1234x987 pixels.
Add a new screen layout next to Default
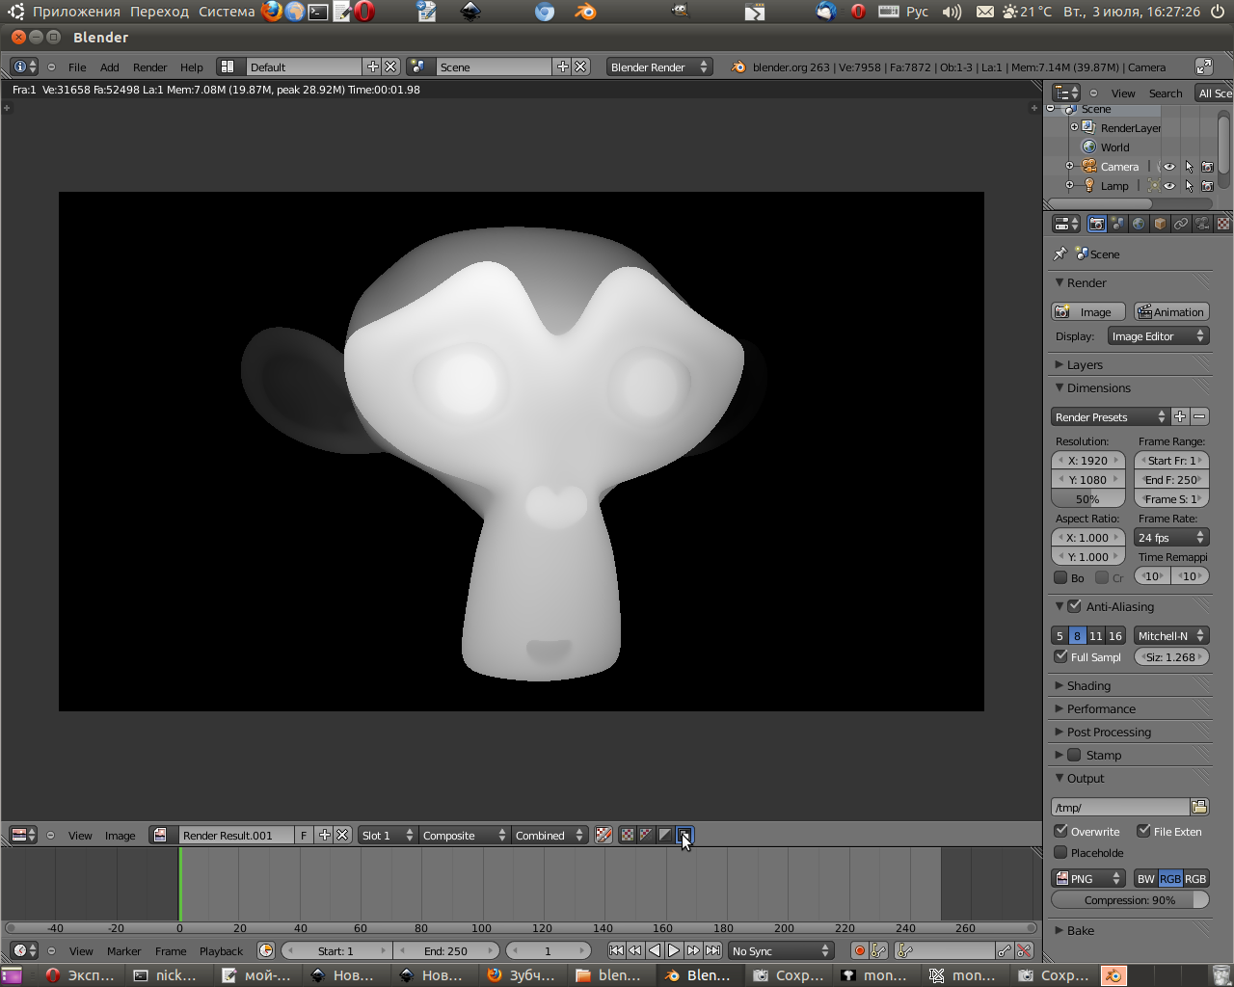pyautogui.click(x=373, y=67)
